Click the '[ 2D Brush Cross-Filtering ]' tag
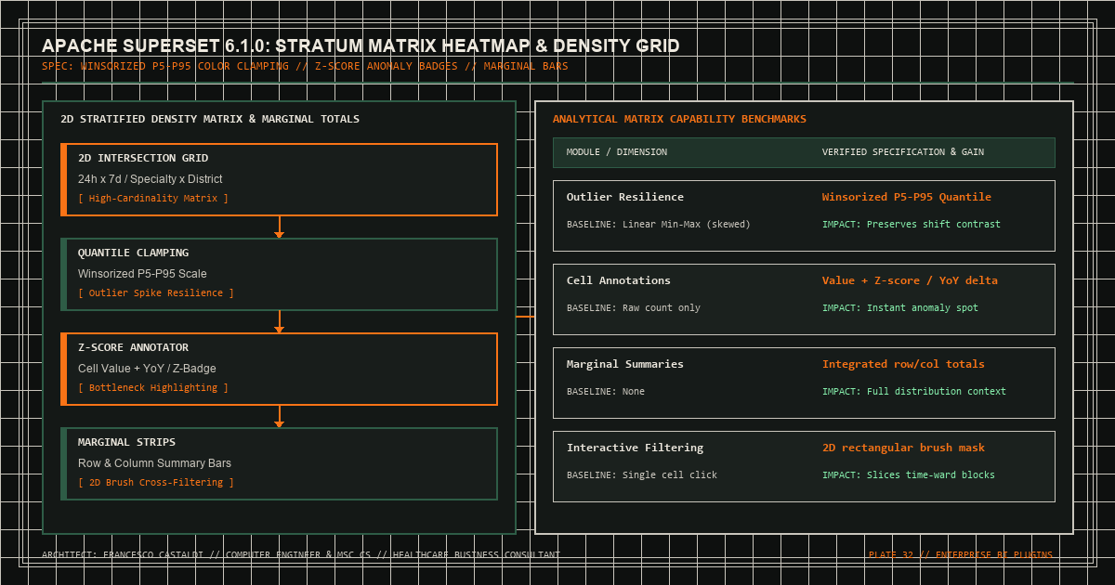 tap(156, 483)
